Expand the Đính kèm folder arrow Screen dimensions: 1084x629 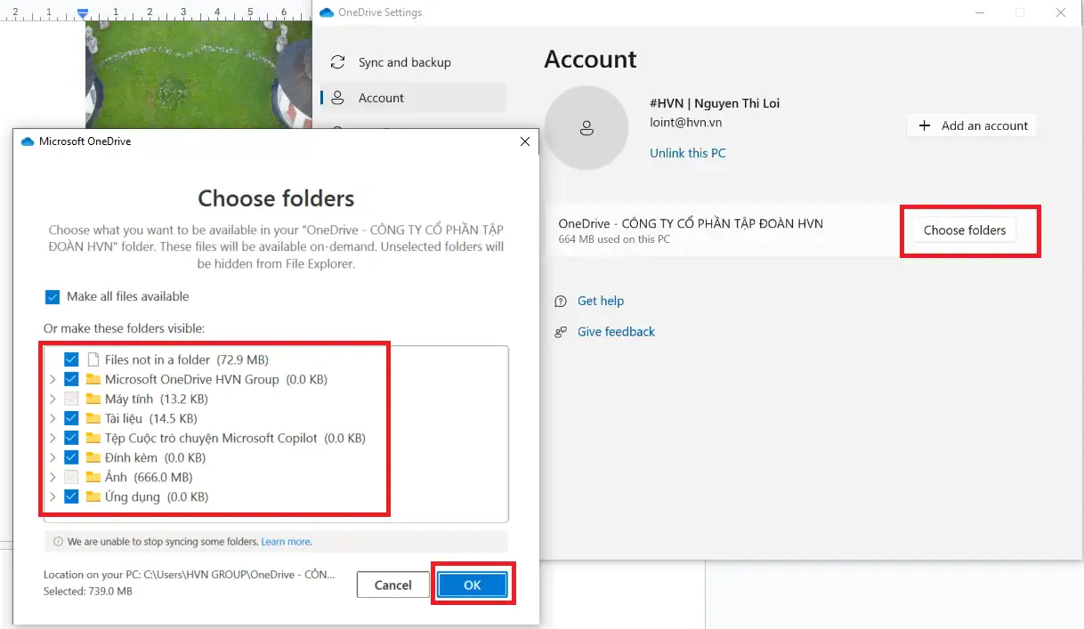[53, 457]
